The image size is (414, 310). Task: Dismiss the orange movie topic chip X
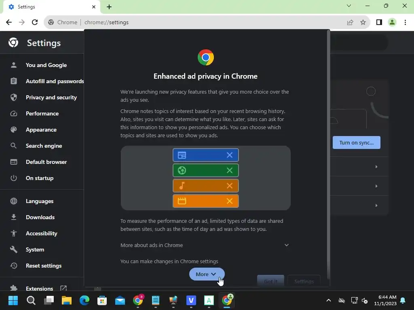click(x=230, y=201)
